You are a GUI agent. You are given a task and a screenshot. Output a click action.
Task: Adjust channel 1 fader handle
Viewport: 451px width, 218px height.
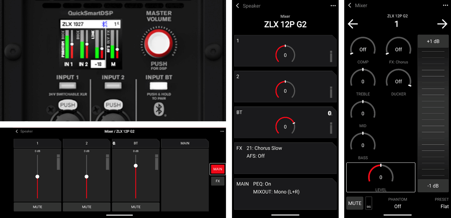[37, 176]
